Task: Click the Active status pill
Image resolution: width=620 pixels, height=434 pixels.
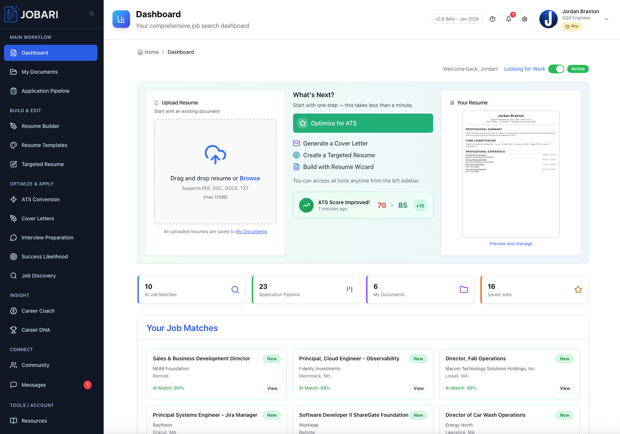Action: pyautogui.click(x=578, y=69)
